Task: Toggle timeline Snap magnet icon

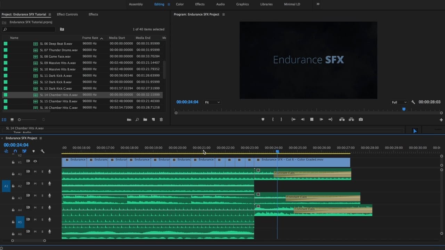Action: (x=15, y=151)
